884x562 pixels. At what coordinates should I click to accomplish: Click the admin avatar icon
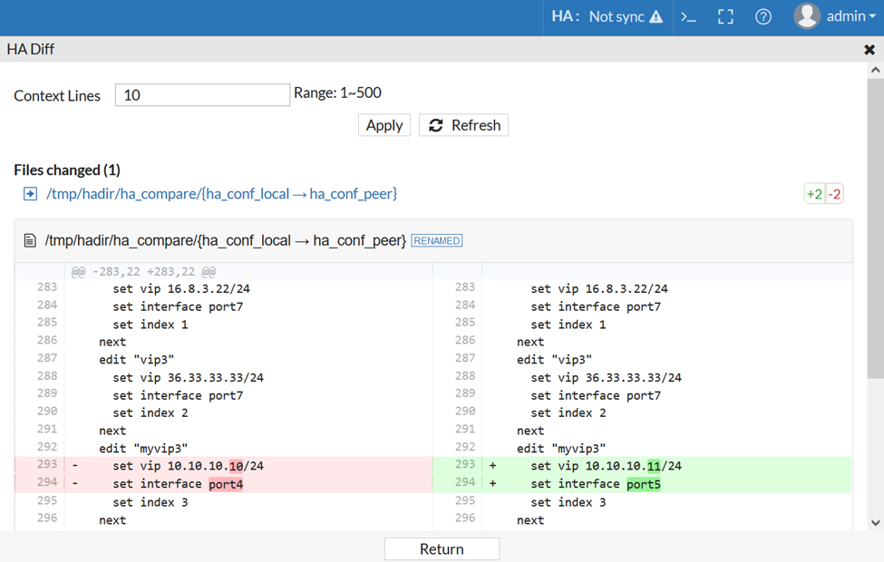click(x=806, y=15)
